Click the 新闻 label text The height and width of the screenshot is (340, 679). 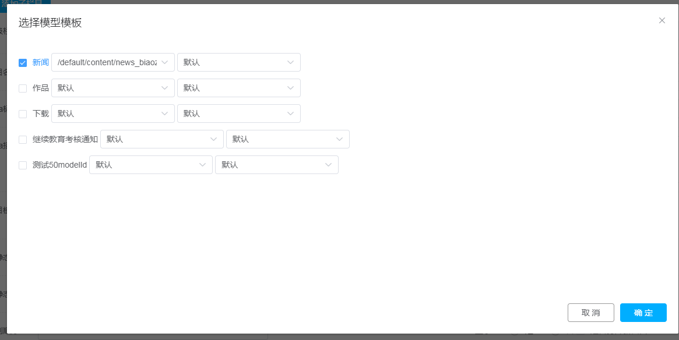(x=41, y=62)
